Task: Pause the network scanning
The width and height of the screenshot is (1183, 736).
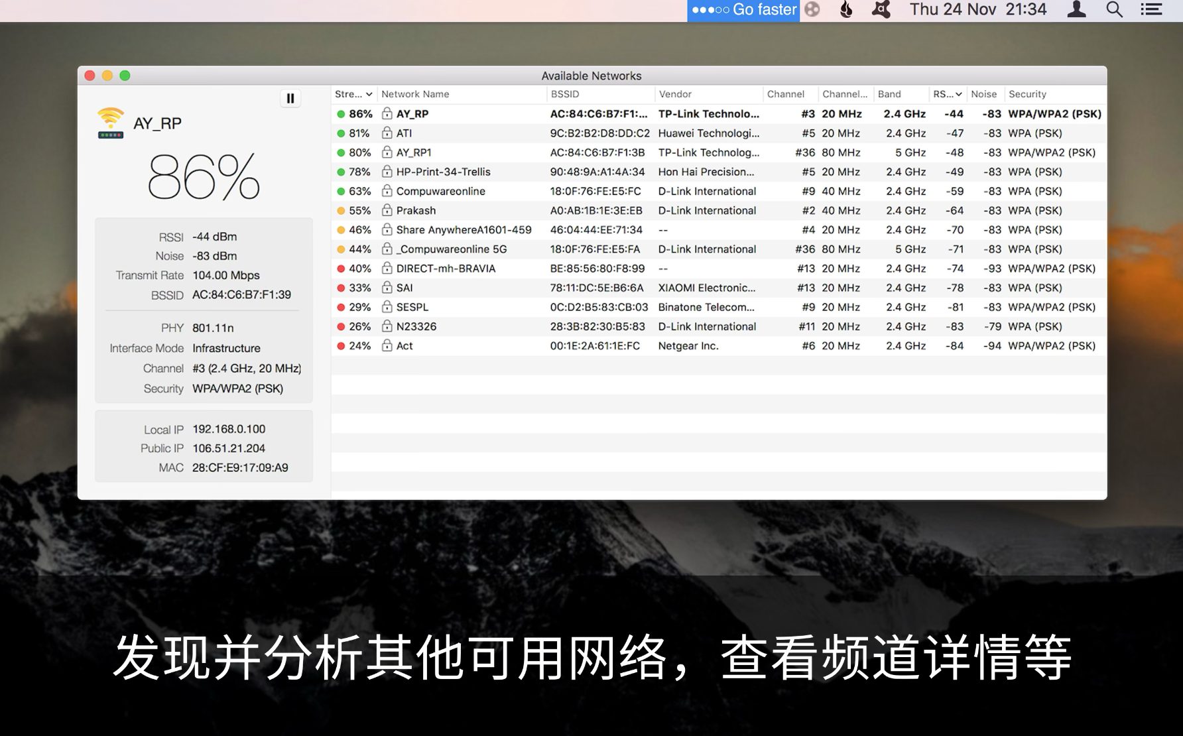Action: tap(290, 99)
